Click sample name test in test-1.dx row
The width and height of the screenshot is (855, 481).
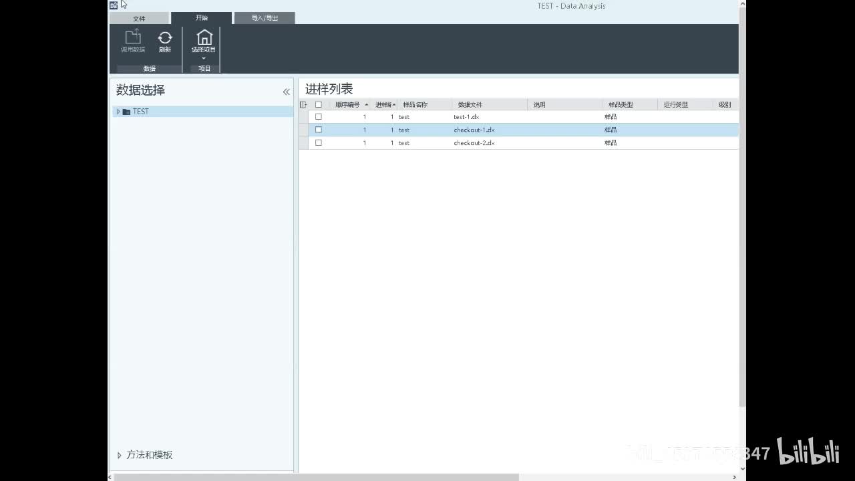pos(404,117)
